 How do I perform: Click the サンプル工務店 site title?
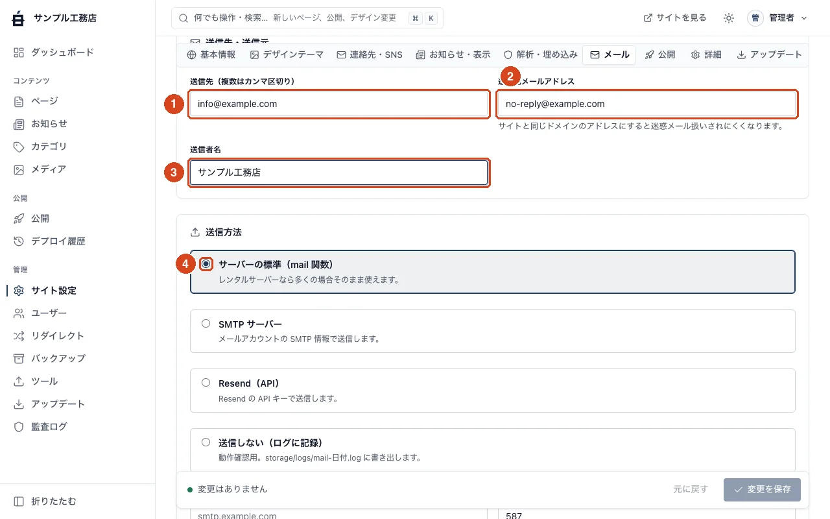[x=65, y=18]
